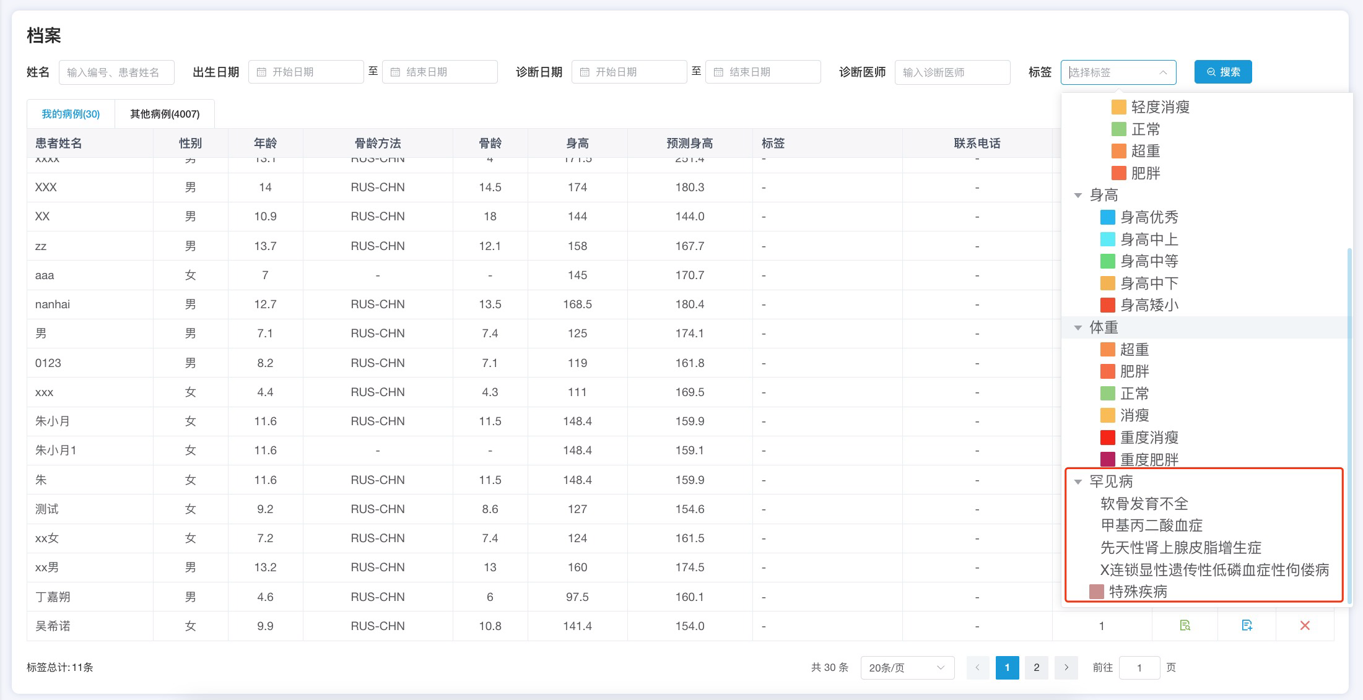This screenshot has width=1363, height=700.
Task: Click the 共 30 条 total text
Action: pyautogui.click(x=829, y=668)
